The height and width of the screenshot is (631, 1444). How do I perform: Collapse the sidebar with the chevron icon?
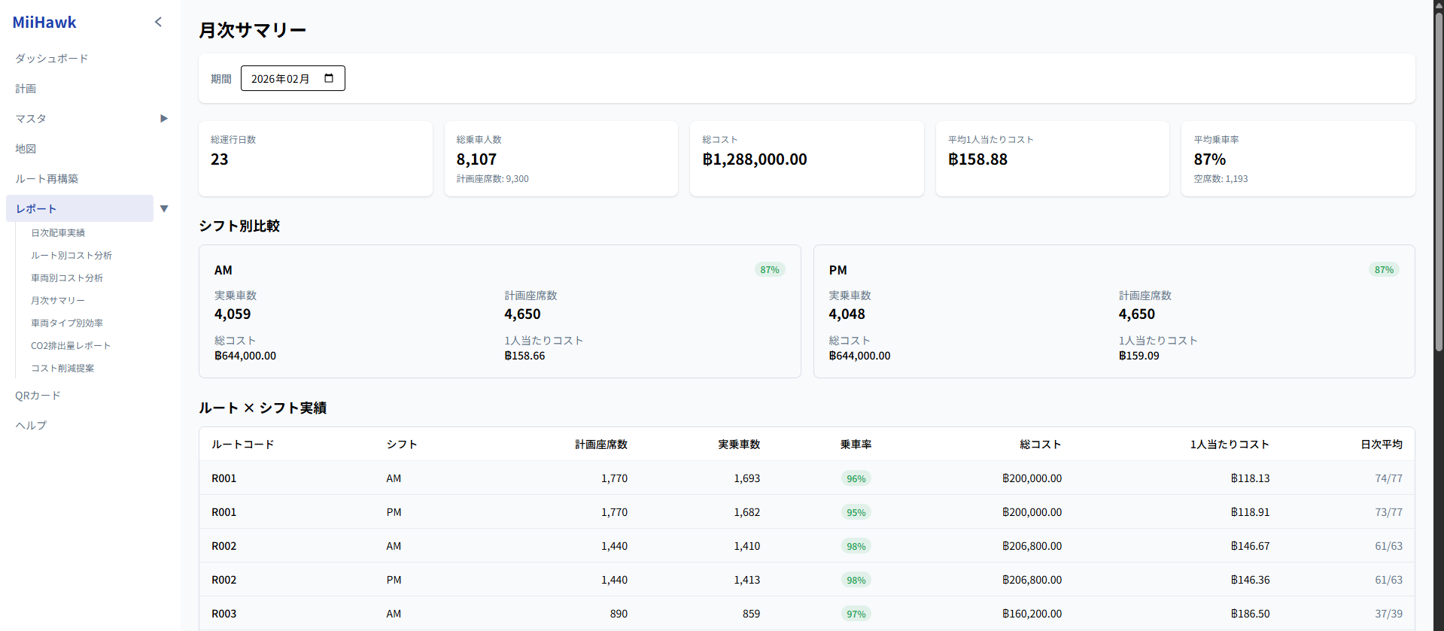pyautogui.click(x=158, y=22)
